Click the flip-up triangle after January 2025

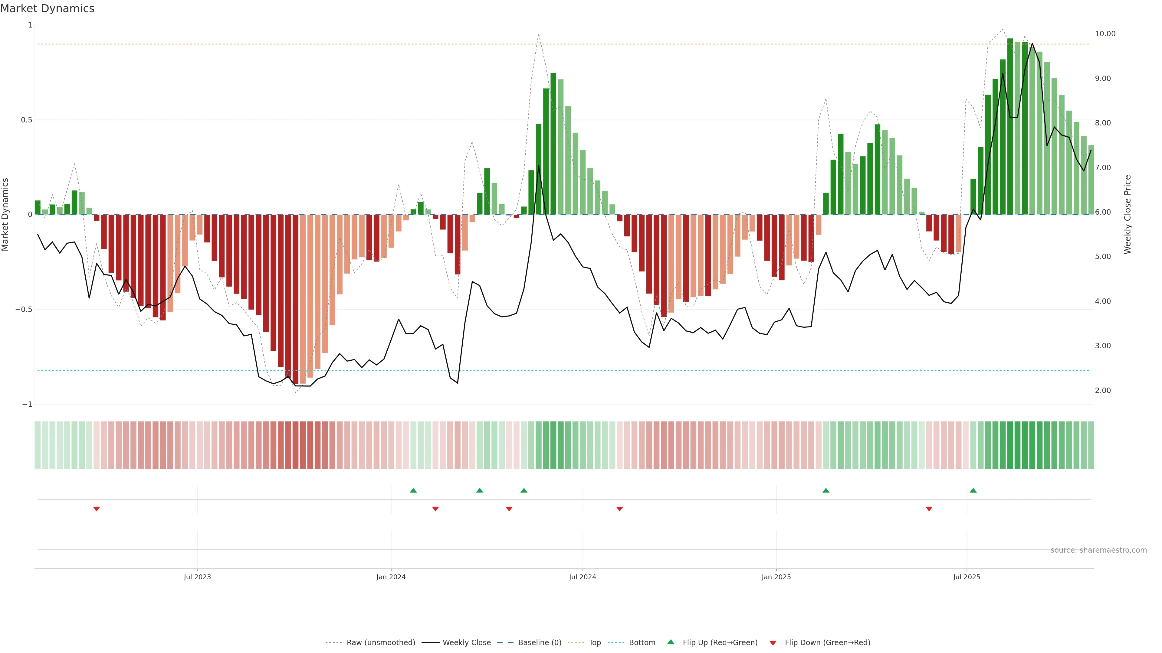(x=826, y=490)
